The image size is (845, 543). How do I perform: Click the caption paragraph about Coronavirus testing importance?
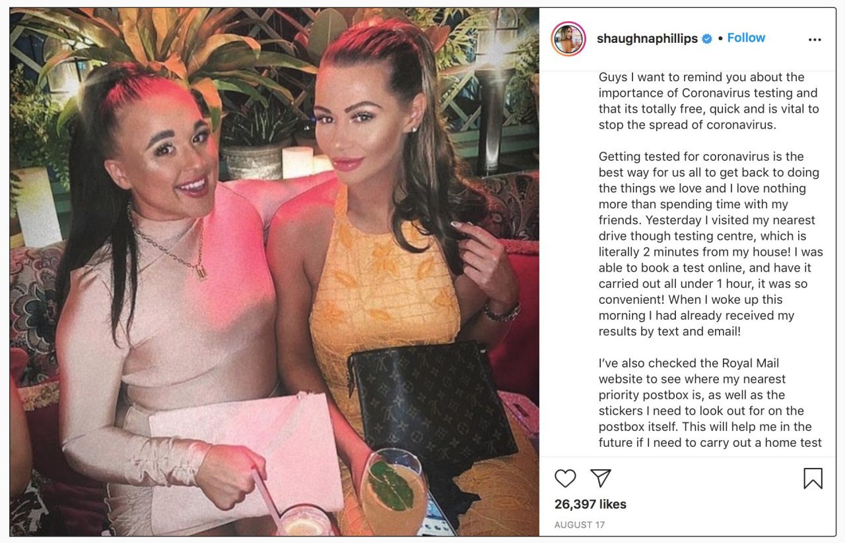(708, 101)
